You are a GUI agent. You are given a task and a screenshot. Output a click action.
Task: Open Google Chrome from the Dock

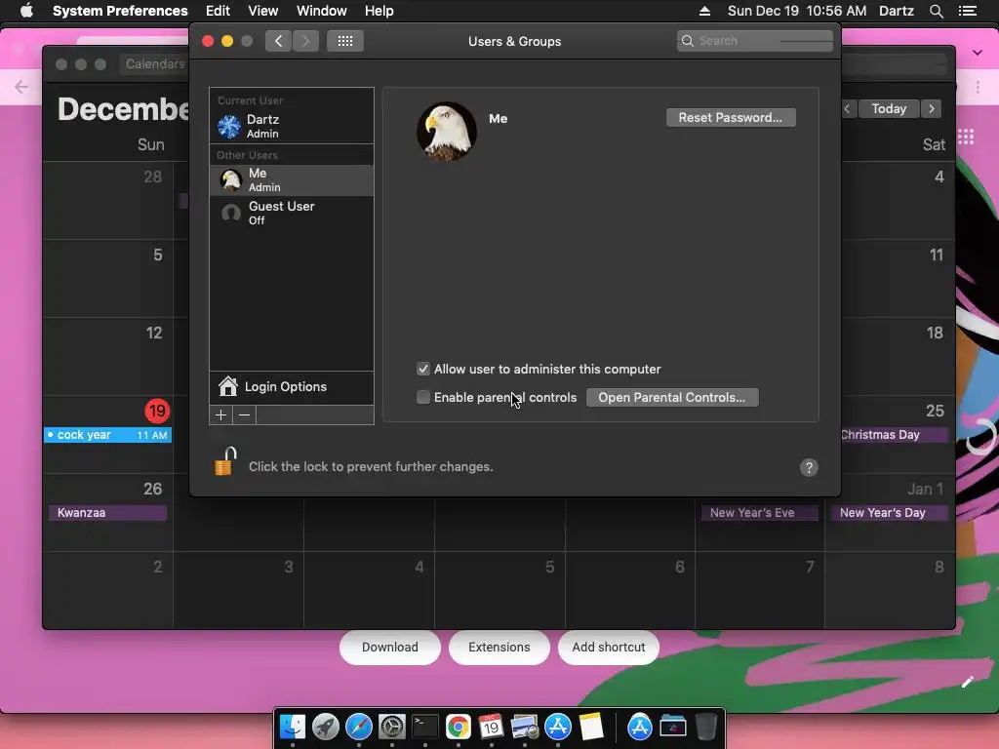click(x=459, y=727)
